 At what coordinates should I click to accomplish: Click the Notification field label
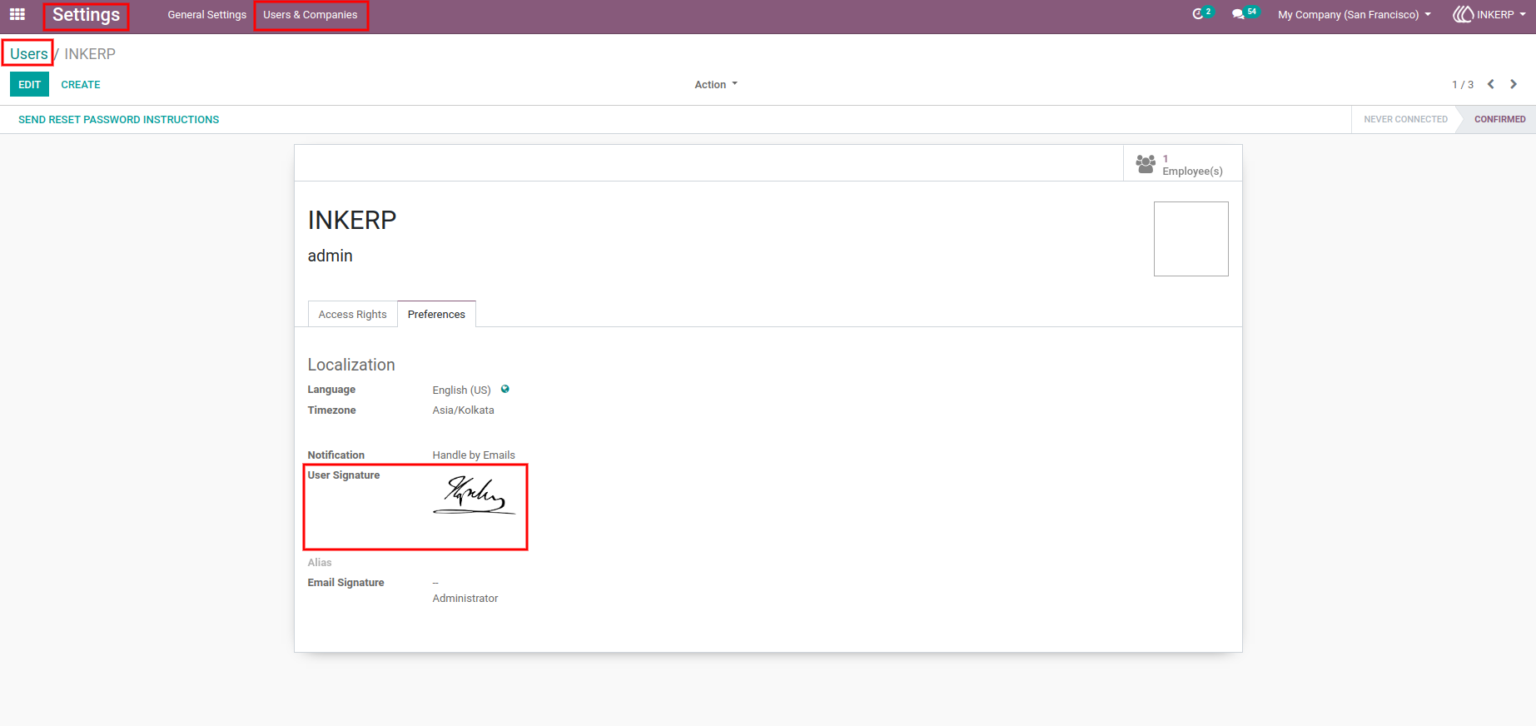(336, 455)
